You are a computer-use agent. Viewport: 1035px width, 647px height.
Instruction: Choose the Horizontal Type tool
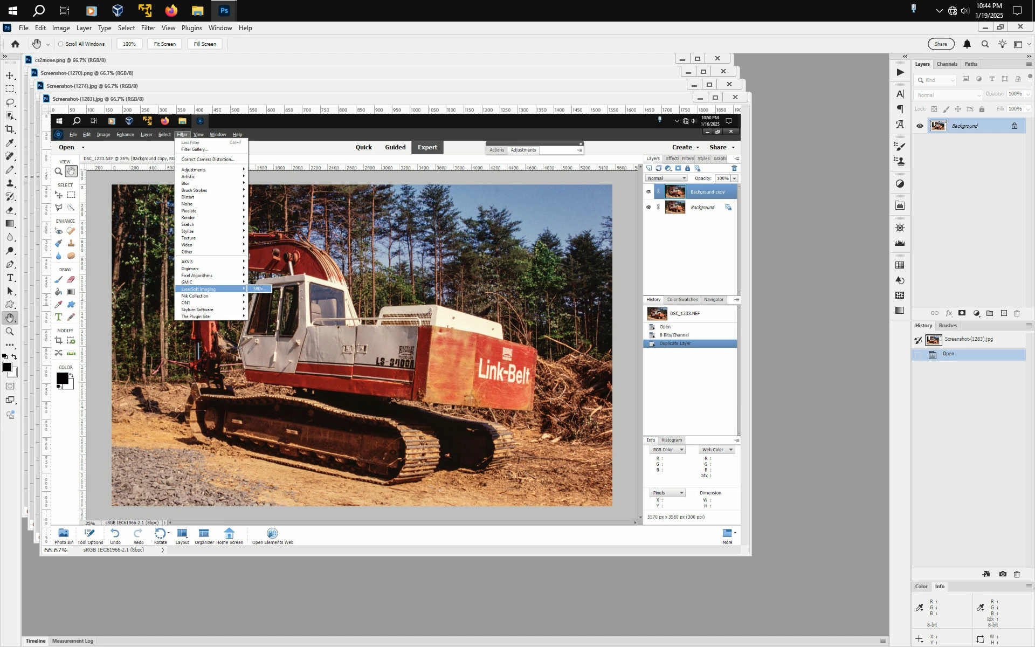[10, 278]
